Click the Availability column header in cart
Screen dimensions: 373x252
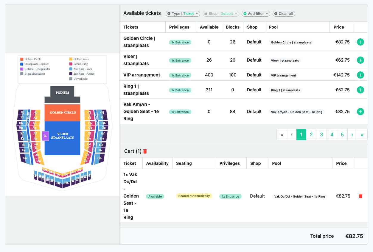point(157,163)
